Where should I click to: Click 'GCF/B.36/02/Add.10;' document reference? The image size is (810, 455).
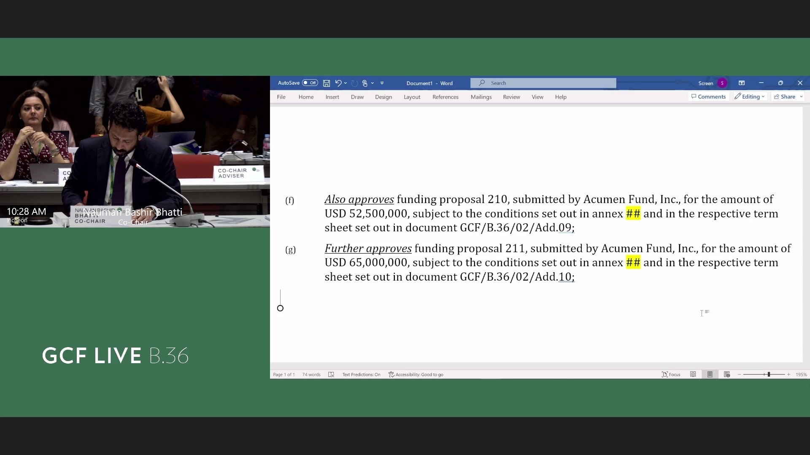click(517, 277)
